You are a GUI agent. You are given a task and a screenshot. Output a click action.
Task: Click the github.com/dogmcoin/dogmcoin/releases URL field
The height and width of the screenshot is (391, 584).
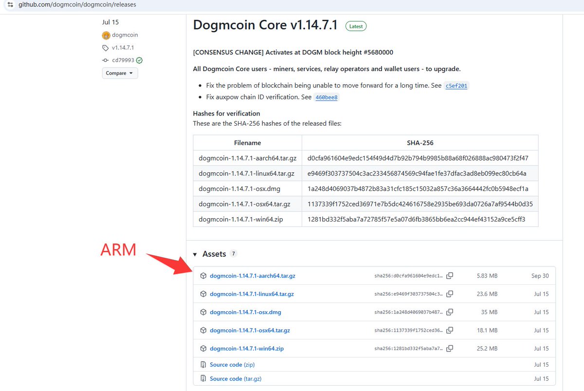coord(77,4)
